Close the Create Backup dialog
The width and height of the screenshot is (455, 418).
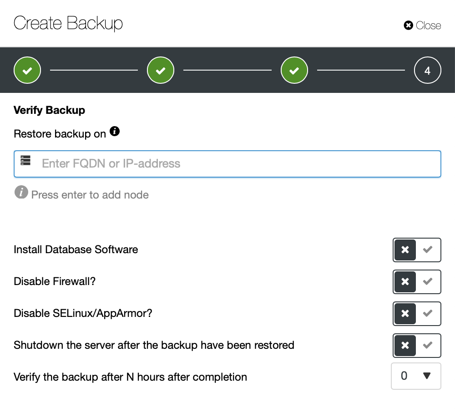pyautogui.click(x=422, y=25)
